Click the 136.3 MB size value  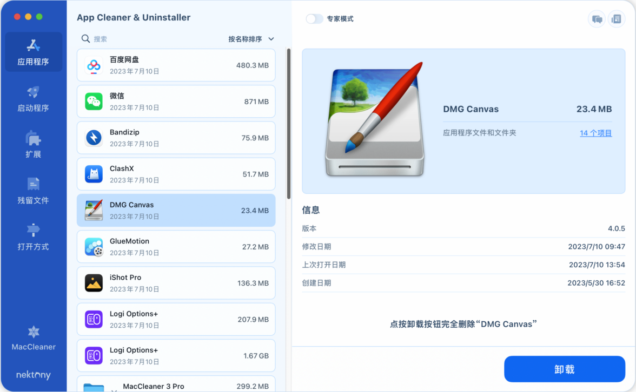tap(253, 283)
